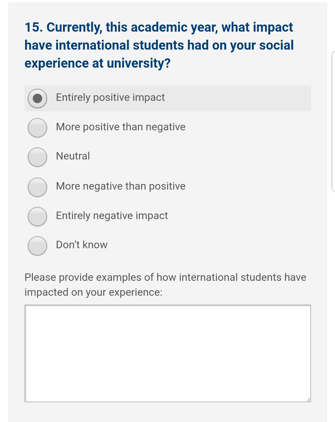Select the "Neutral" radio button
Viewport: 335px width, 422px height.
coord(37,157)
